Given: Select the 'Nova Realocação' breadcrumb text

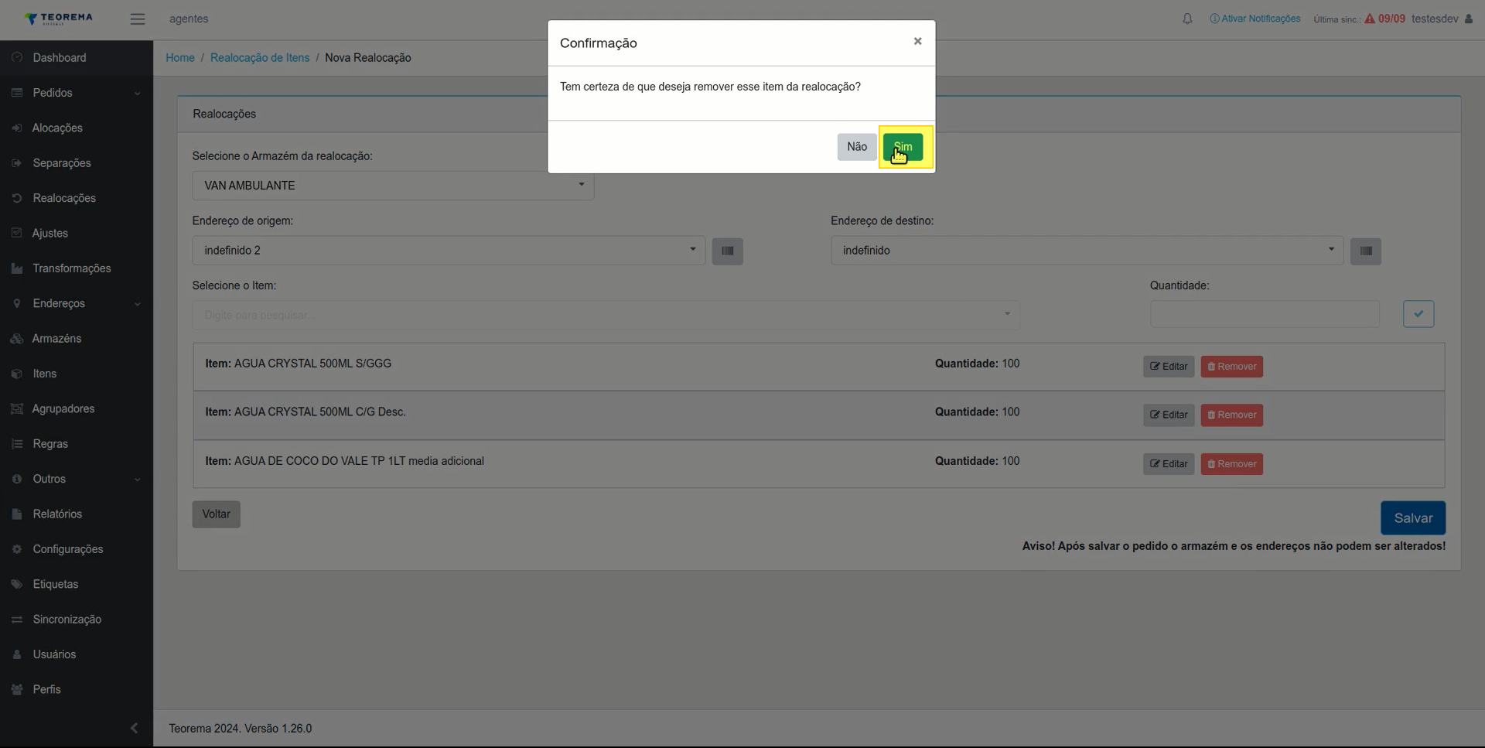Looking at the screenshot, I should click(368, 58).
